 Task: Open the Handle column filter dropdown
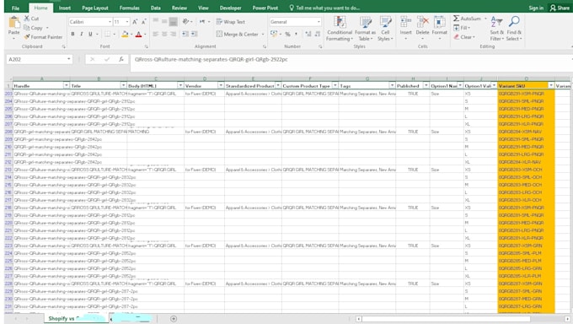(66, 85)
